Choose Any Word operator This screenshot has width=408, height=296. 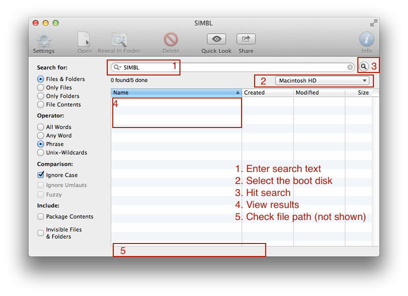click(x=41, y=135)
